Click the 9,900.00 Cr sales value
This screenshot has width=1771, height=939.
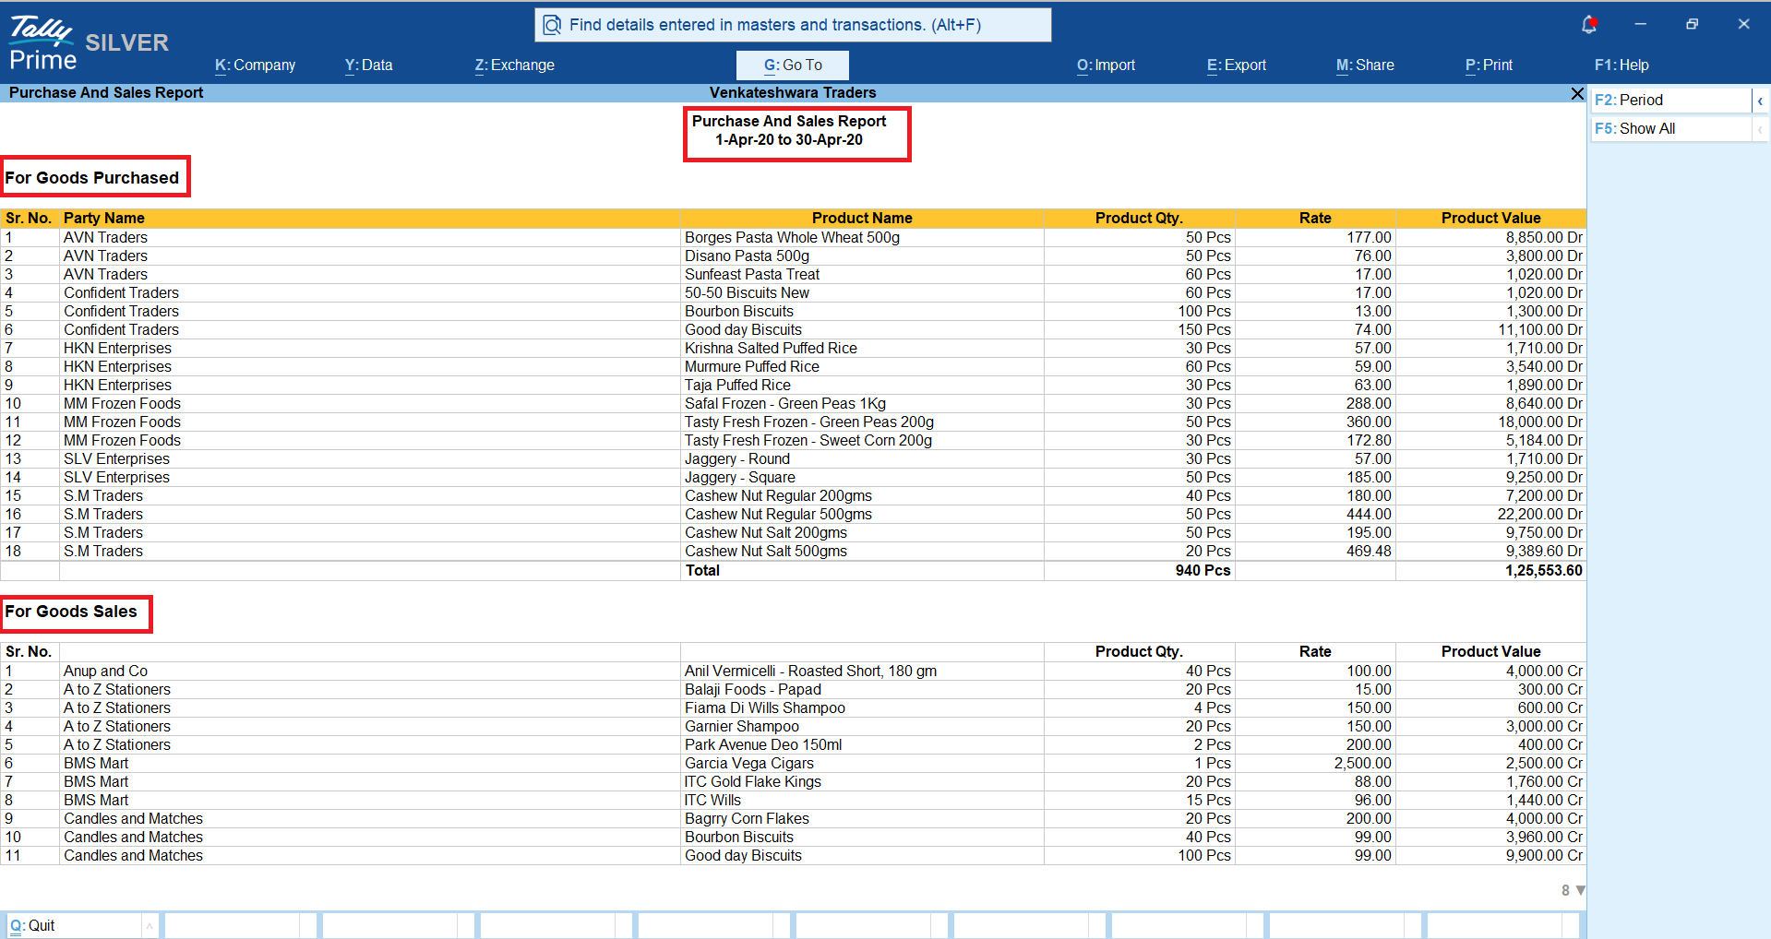[1544, 856]
